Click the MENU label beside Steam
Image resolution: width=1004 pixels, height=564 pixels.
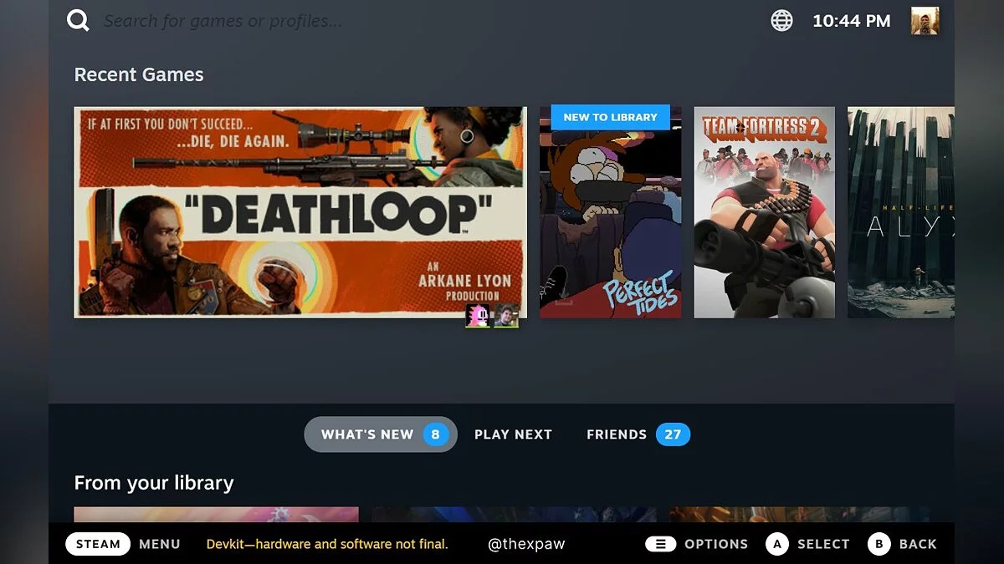pyautogui.click(x=160, y=544)
